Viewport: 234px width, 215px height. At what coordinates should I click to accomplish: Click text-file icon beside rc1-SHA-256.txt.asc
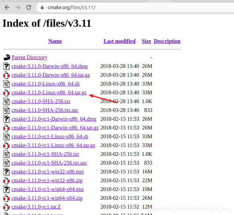(6, 163)
